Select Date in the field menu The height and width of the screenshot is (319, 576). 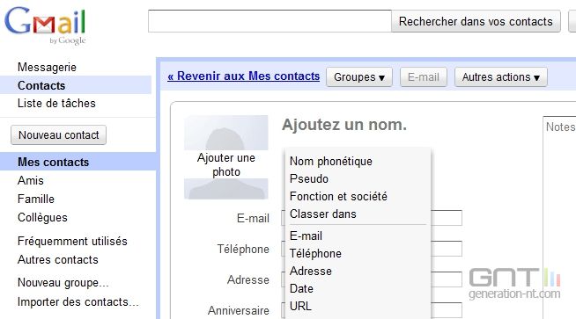(x=301, y=288)
